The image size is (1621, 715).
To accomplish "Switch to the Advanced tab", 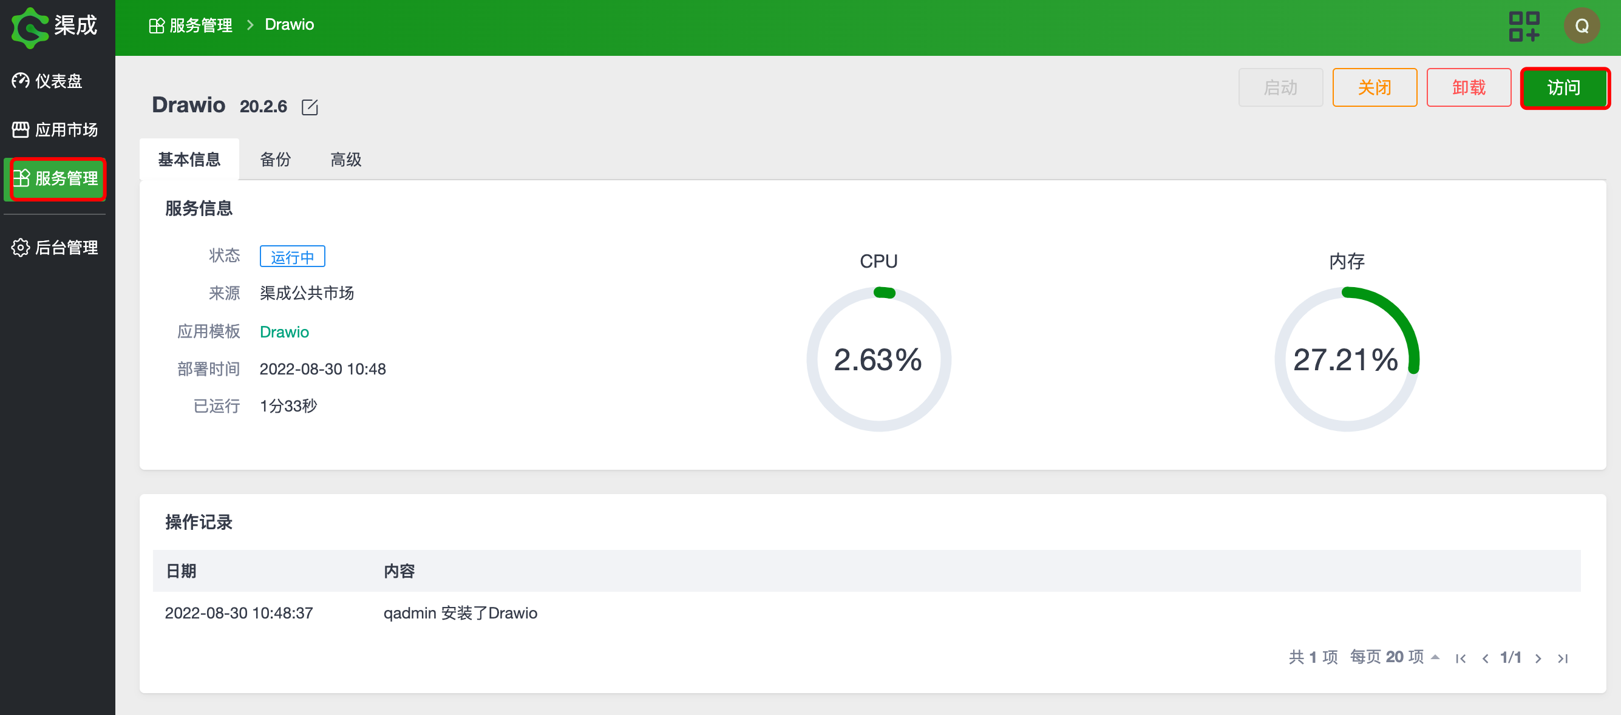I will click(x=345, y=159).
